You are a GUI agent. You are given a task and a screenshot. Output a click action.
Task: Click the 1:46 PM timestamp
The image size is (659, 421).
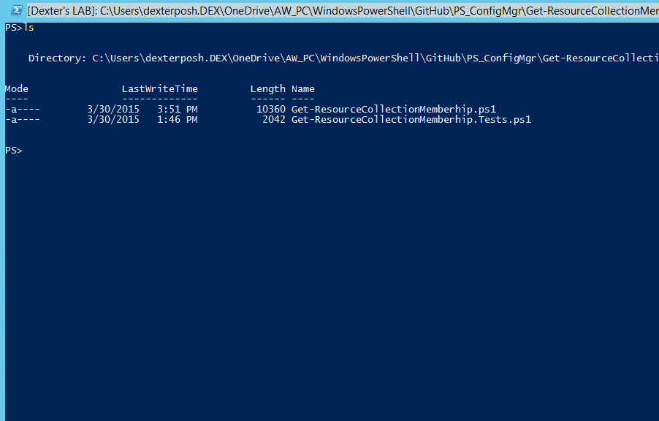(x=178, y=120)
